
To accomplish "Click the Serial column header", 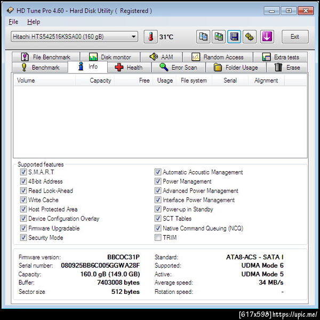I will tap(230, 81).
